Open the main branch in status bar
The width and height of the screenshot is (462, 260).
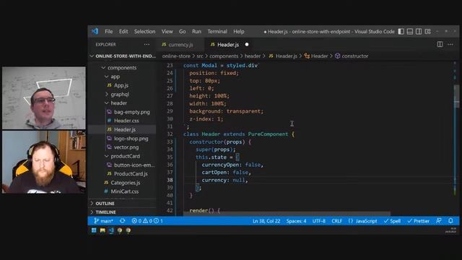pos(103,221)
